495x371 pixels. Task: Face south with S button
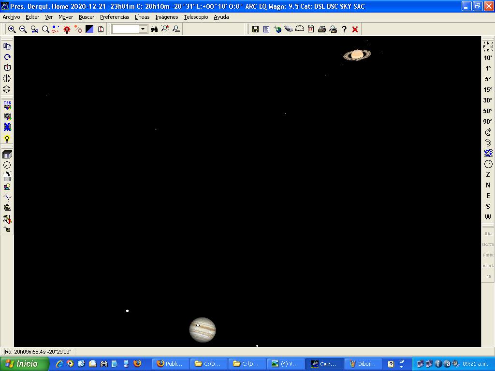(x=488, y=206)
